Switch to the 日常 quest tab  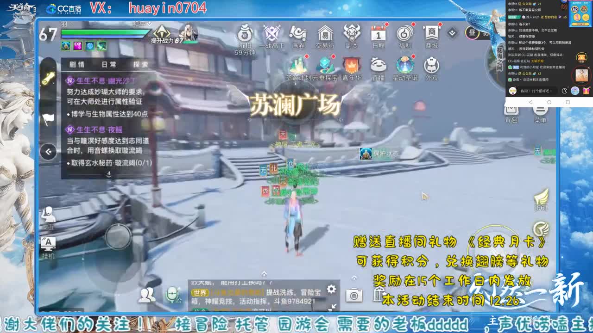click(x=109, y=65)
